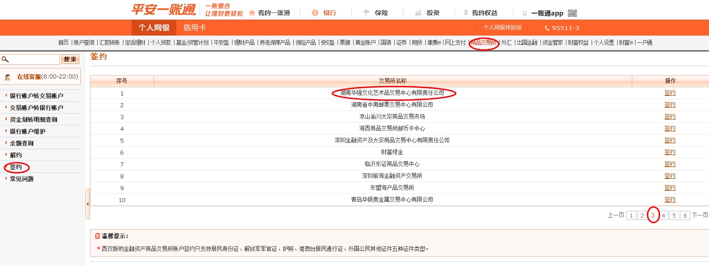709x266 pixels.
Task: Open 常见问题 in the sidebar
Action: click(21, 179)
